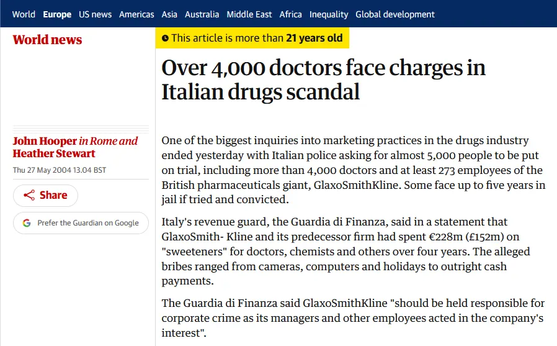Open author John Hooper's profile
The width and height of the screenshot is (557, 346).
[x=45, y=141]
